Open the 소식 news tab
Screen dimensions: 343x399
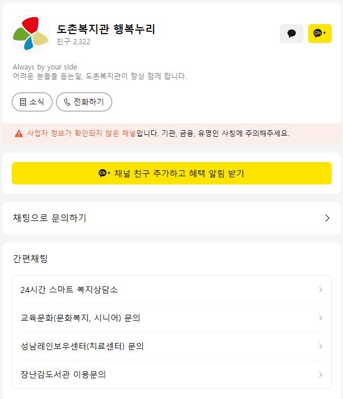tap(32, 102)
